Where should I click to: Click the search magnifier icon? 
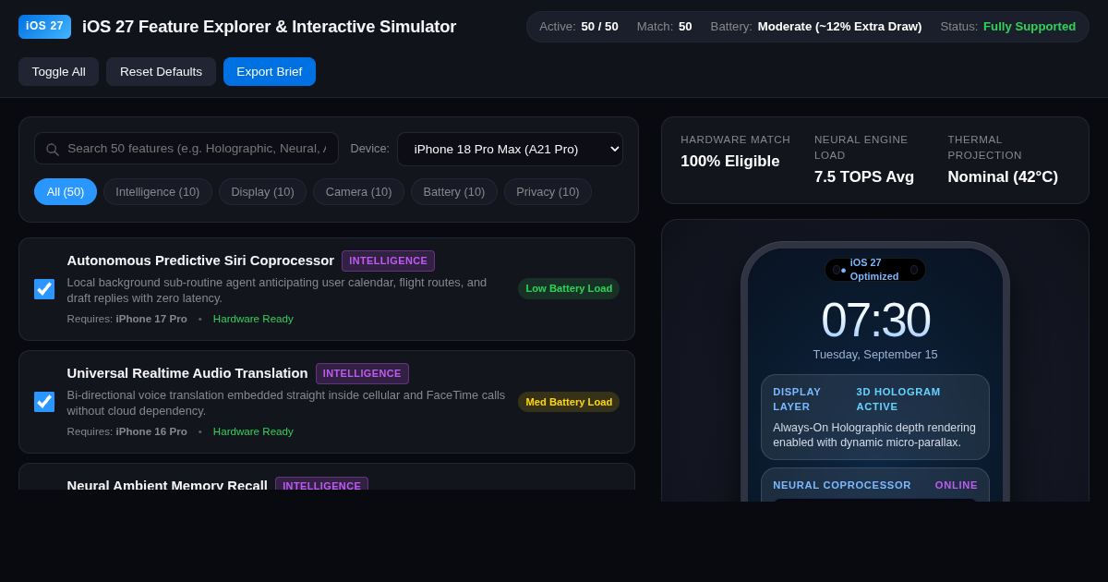coord(52,149)
